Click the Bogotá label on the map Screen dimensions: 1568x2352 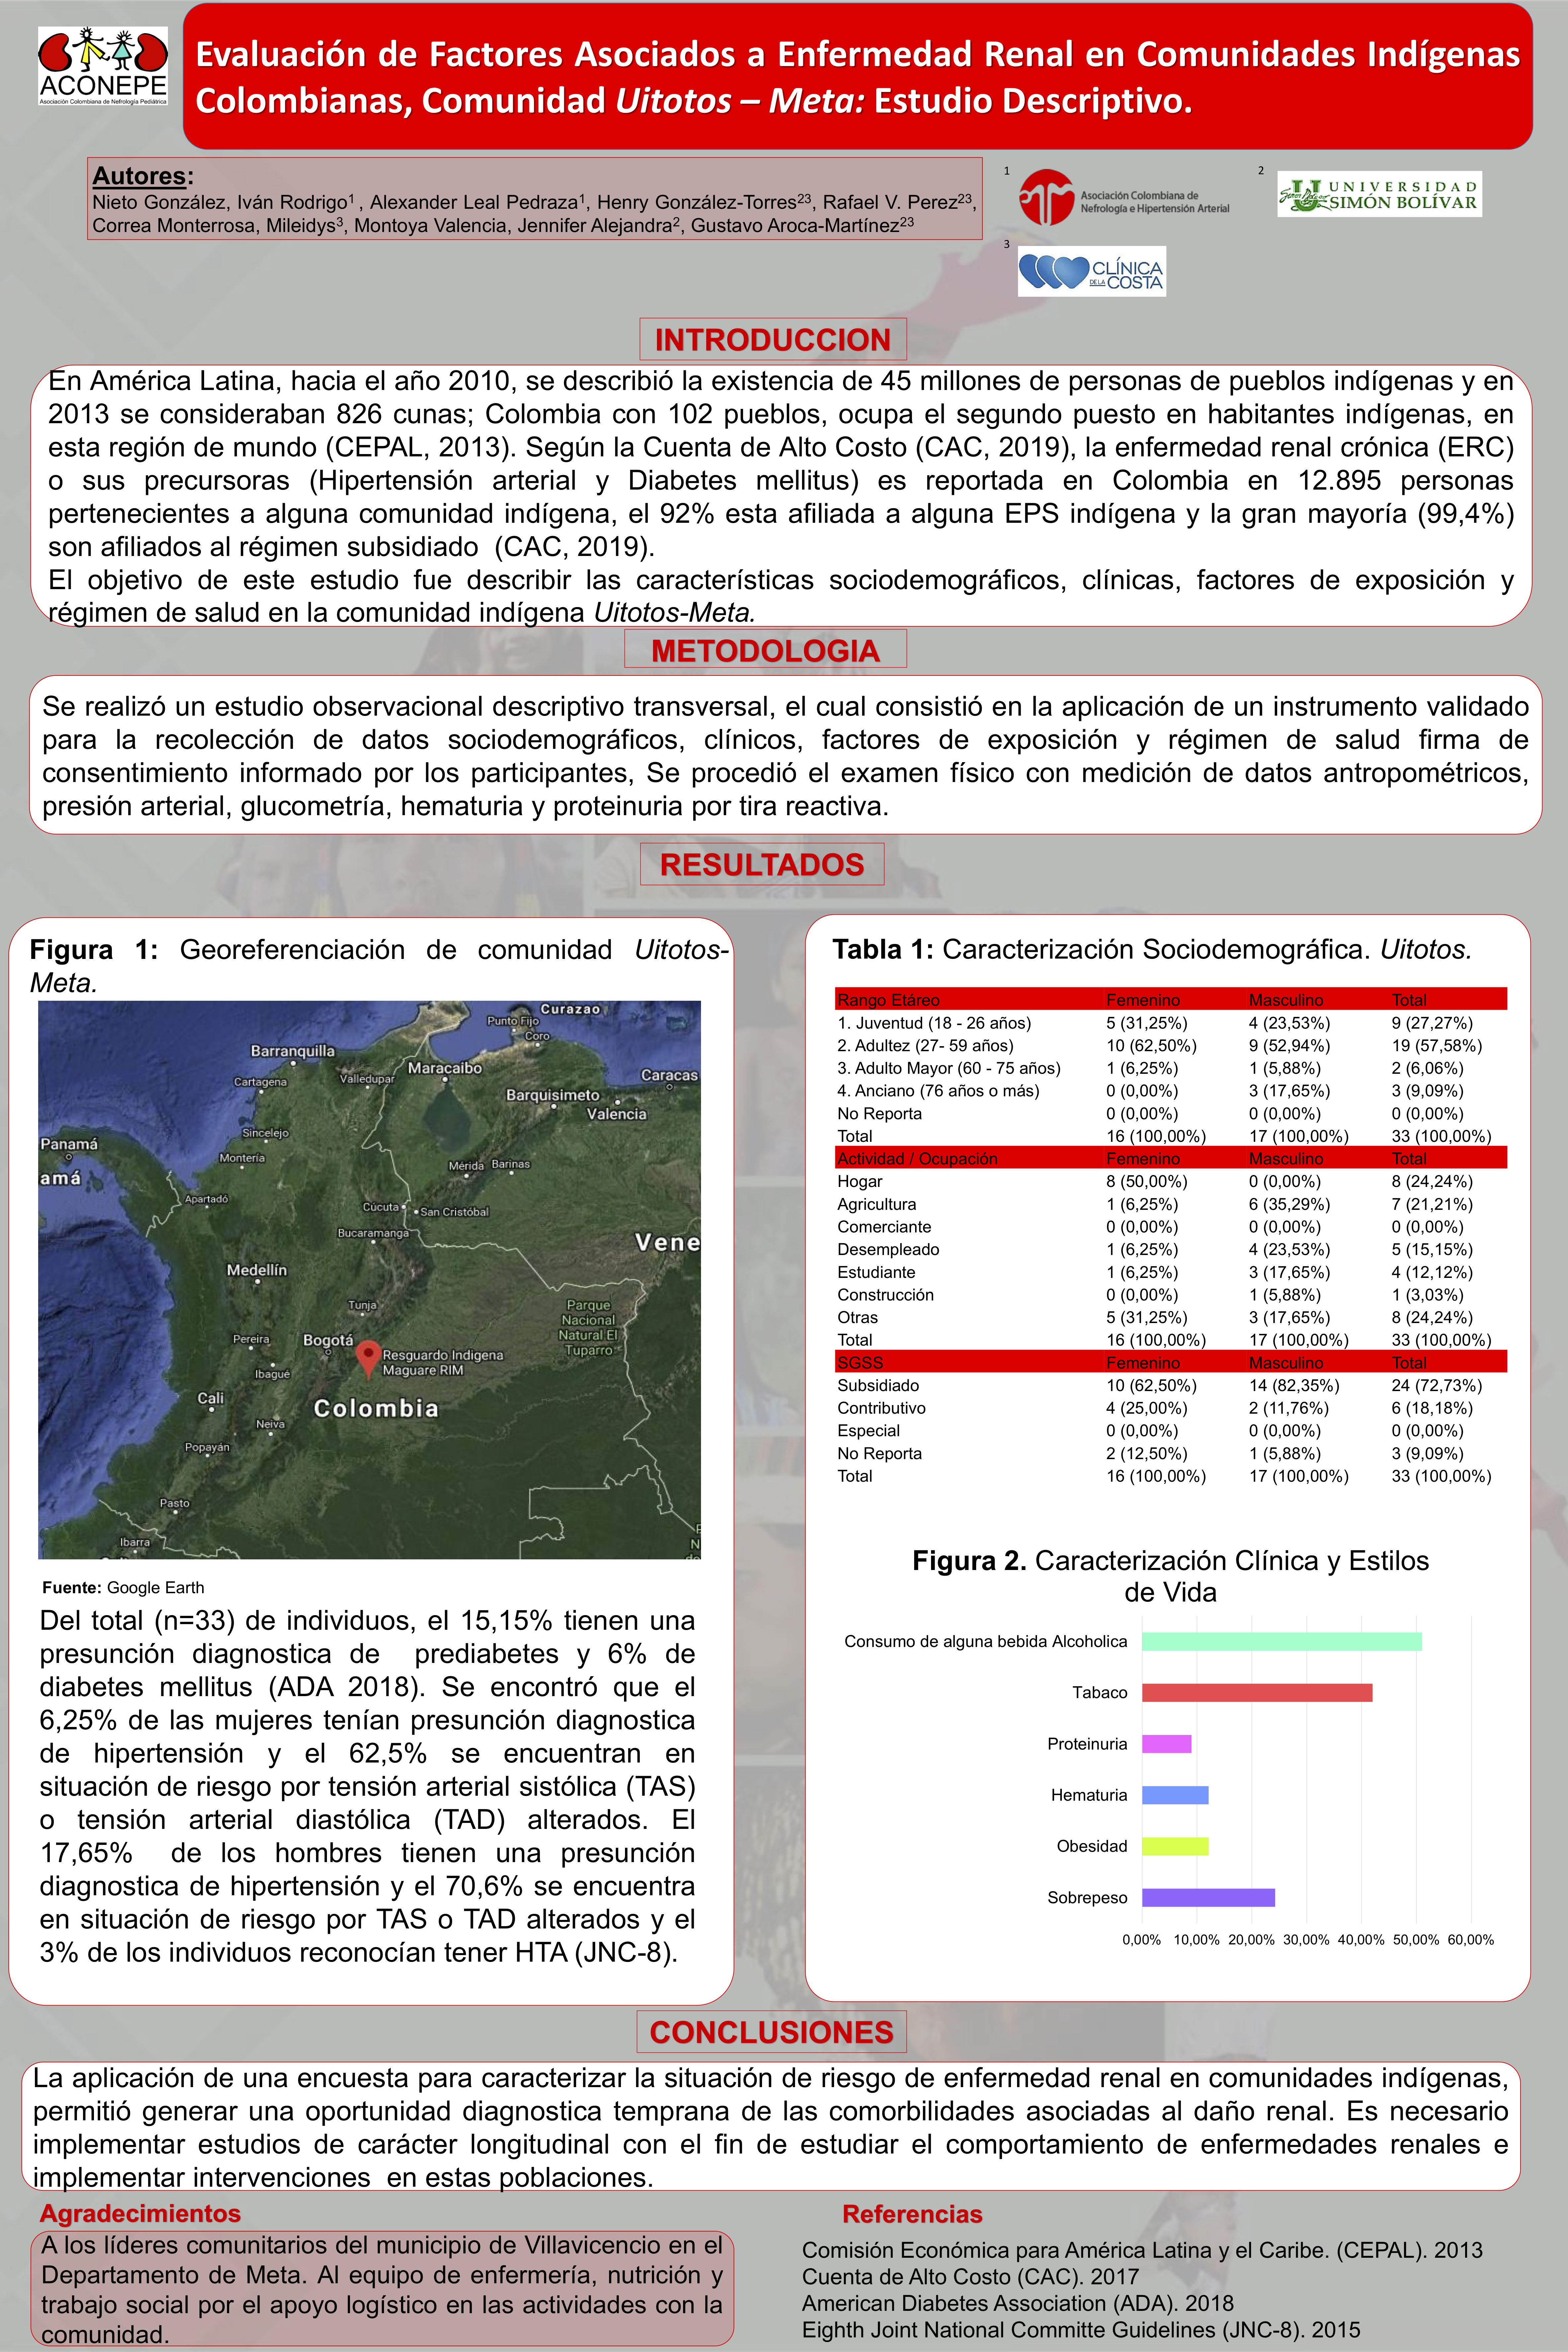pyautogui.click(x=328, y=1340)
